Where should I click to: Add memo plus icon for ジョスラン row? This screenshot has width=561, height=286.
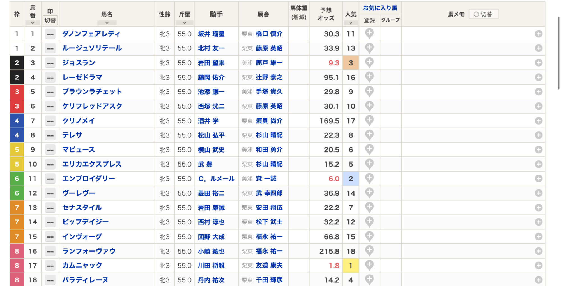538,63
